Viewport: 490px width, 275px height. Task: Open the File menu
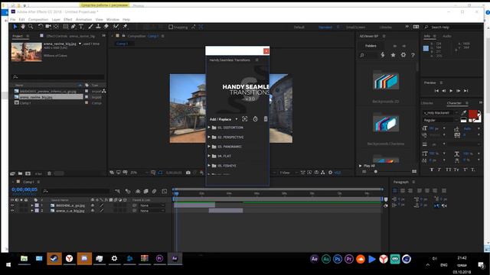[x=13, y=19]
